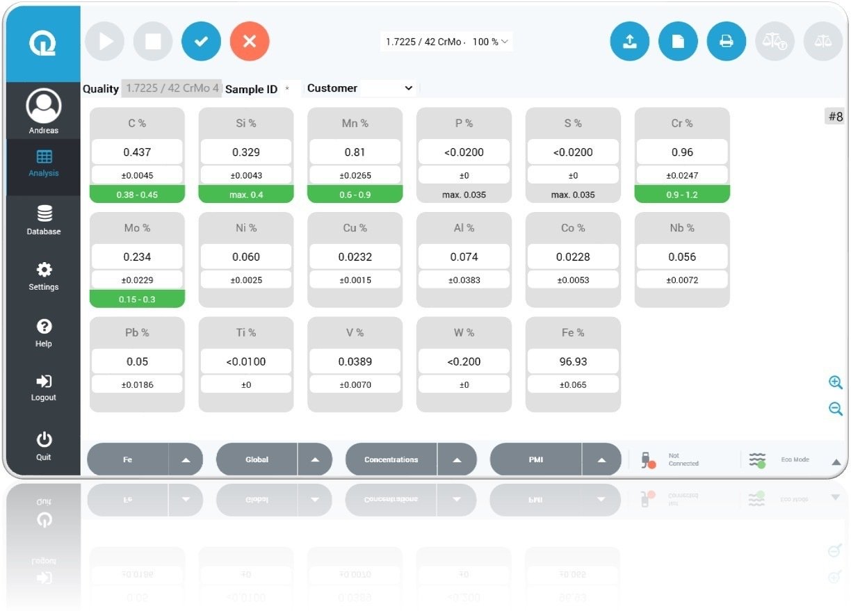This screenshot has width=851, height=611.
Task: Click the #8 measurement counter badge
Action: [x=835, y=117]
